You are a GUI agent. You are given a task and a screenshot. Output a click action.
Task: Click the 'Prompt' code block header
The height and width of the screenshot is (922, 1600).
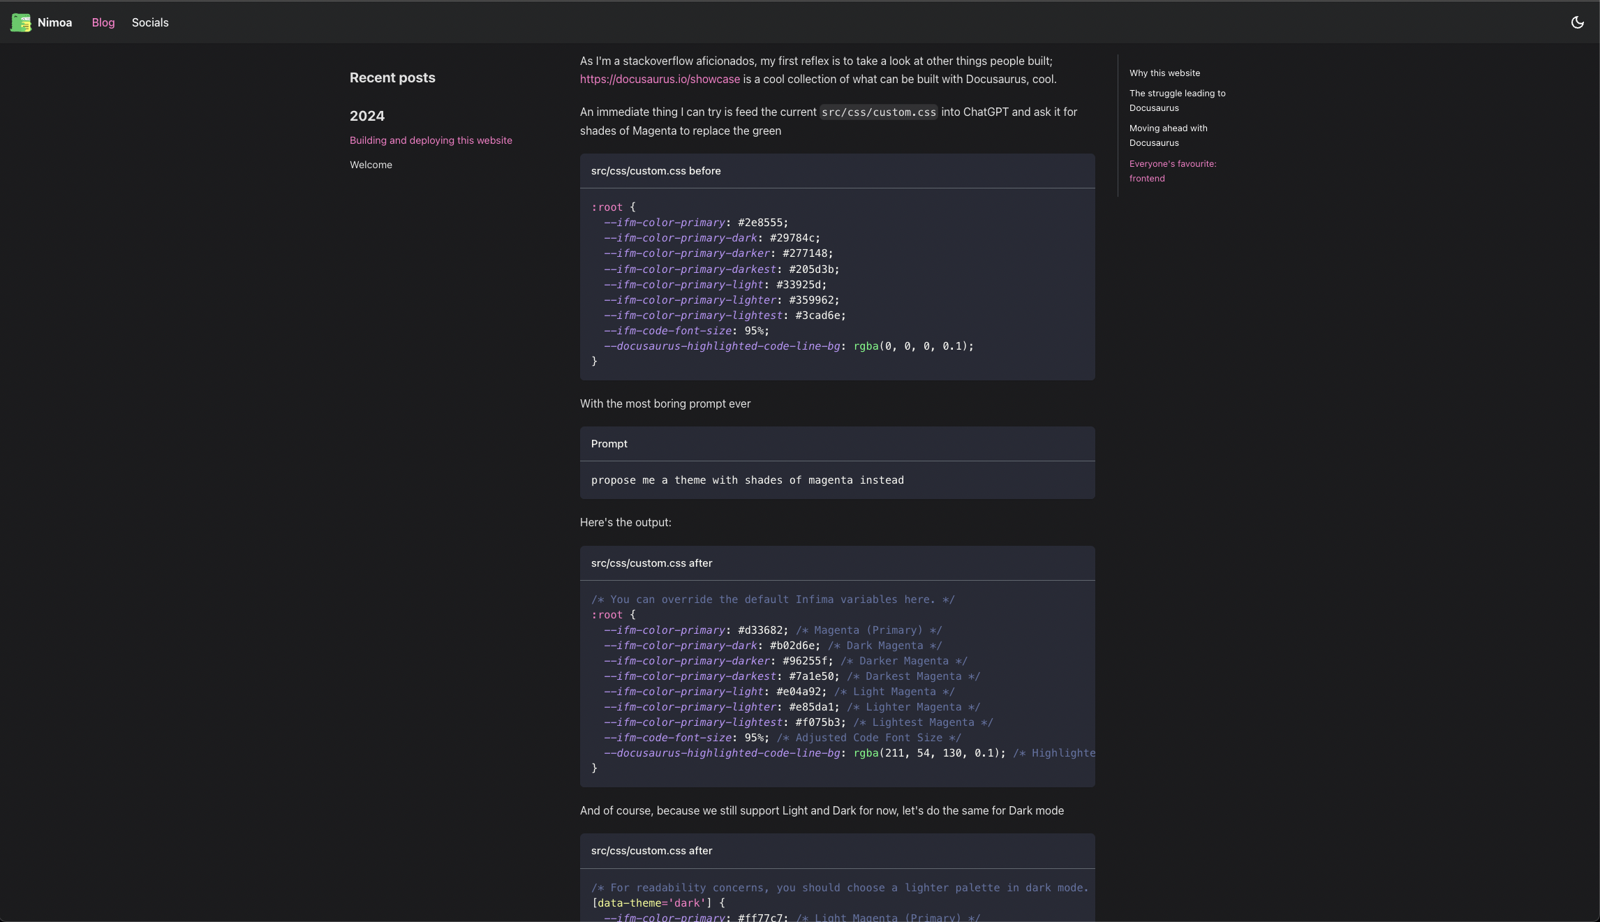click(x=609, y=443)
